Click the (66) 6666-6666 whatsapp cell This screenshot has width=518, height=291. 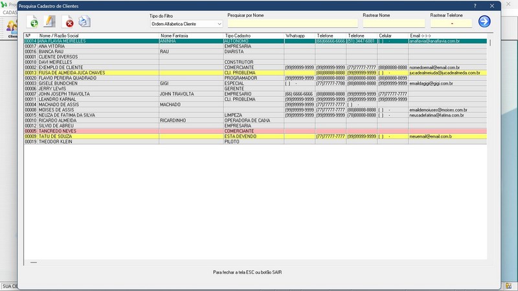click(300, 94)
